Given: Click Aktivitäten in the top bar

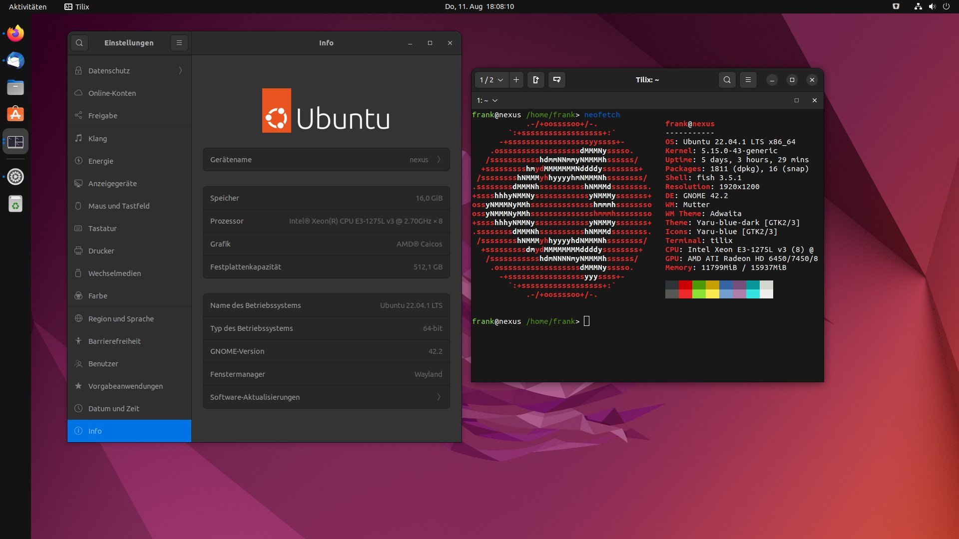Looking at the screenshot, I should tap(27, 6).
